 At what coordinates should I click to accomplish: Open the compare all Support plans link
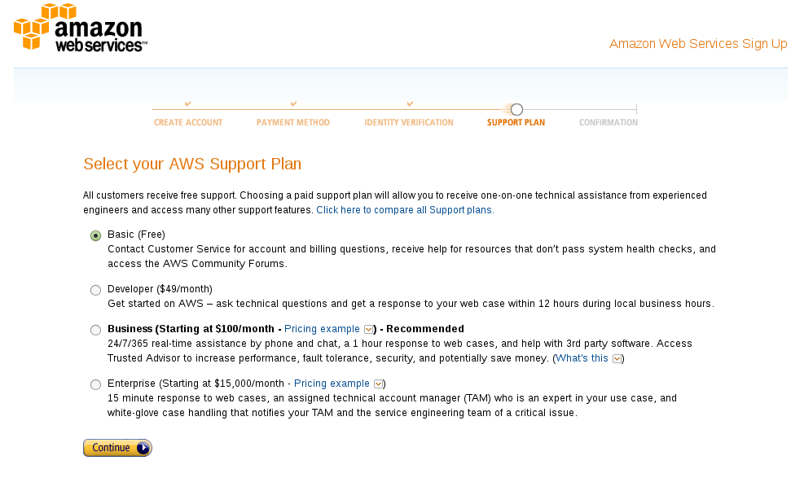point(404,210)
